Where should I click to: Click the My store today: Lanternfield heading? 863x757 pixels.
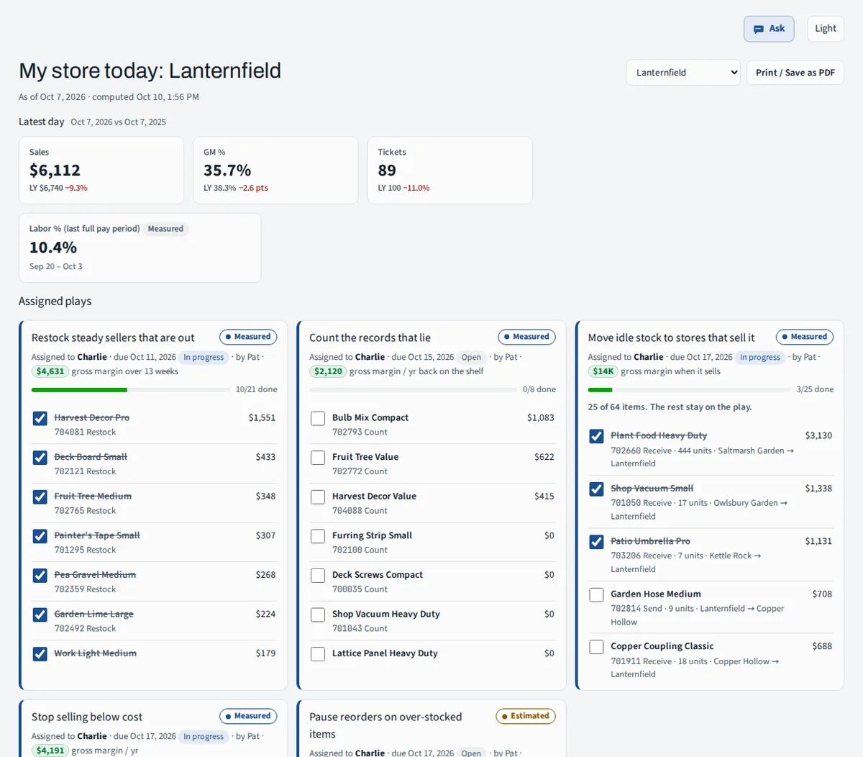click(150, 71)
